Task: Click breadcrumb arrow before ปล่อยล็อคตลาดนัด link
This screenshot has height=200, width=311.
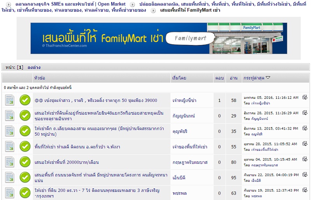Action: (132, 4)
